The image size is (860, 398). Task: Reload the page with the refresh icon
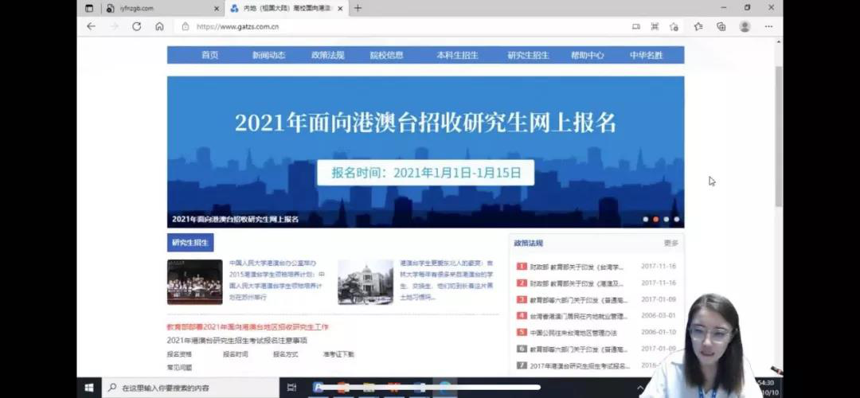(x=136, y=26)
